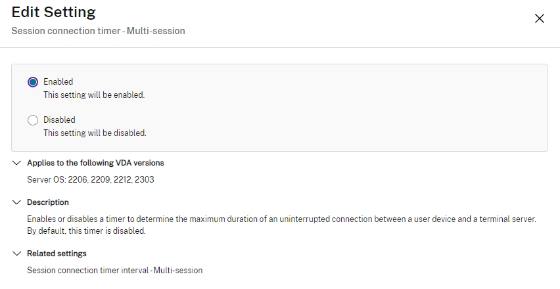Click the Enabled option label
This screenshot has height=289, width=560.
(x=58, y=82)
